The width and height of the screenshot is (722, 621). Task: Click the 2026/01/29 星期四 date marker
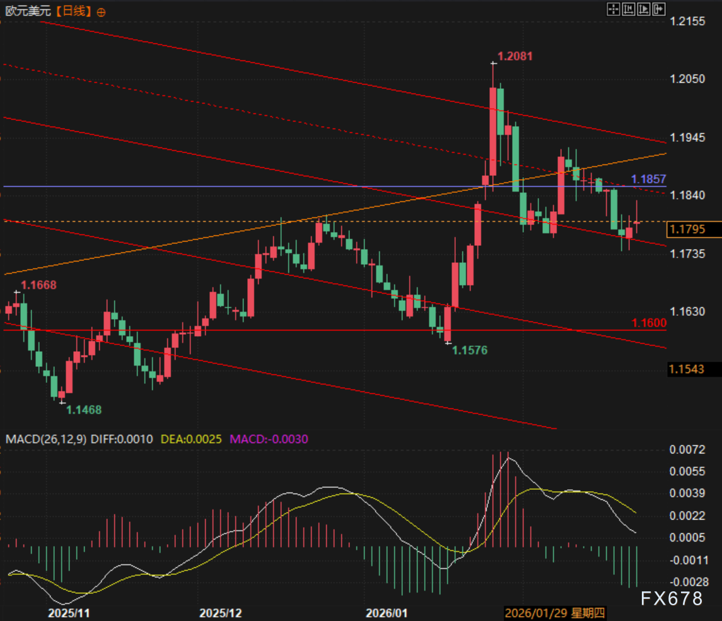click(x=554, y=613)
